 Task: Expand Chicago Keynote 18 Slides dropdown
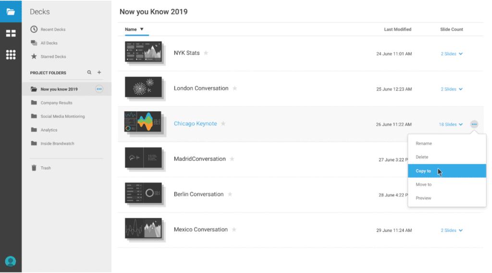coord(451,124)
